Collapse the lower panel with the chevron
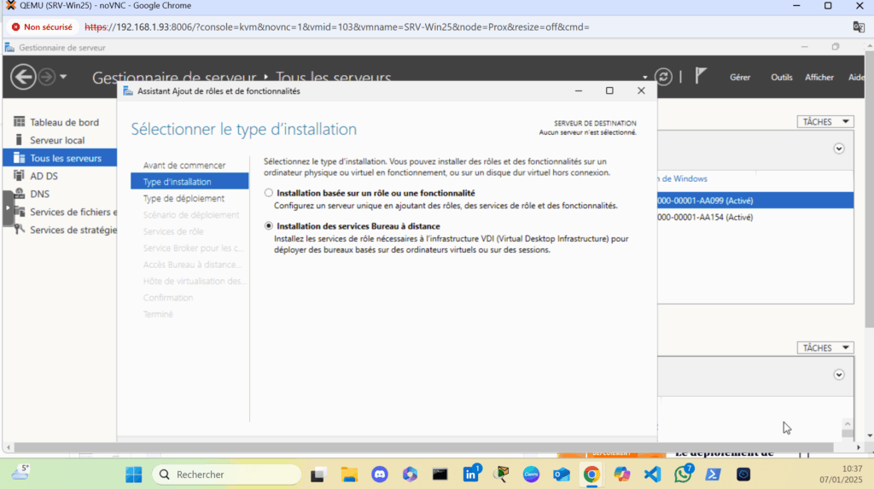This screenshot has height=489, width=874. (x=839, y=375)
